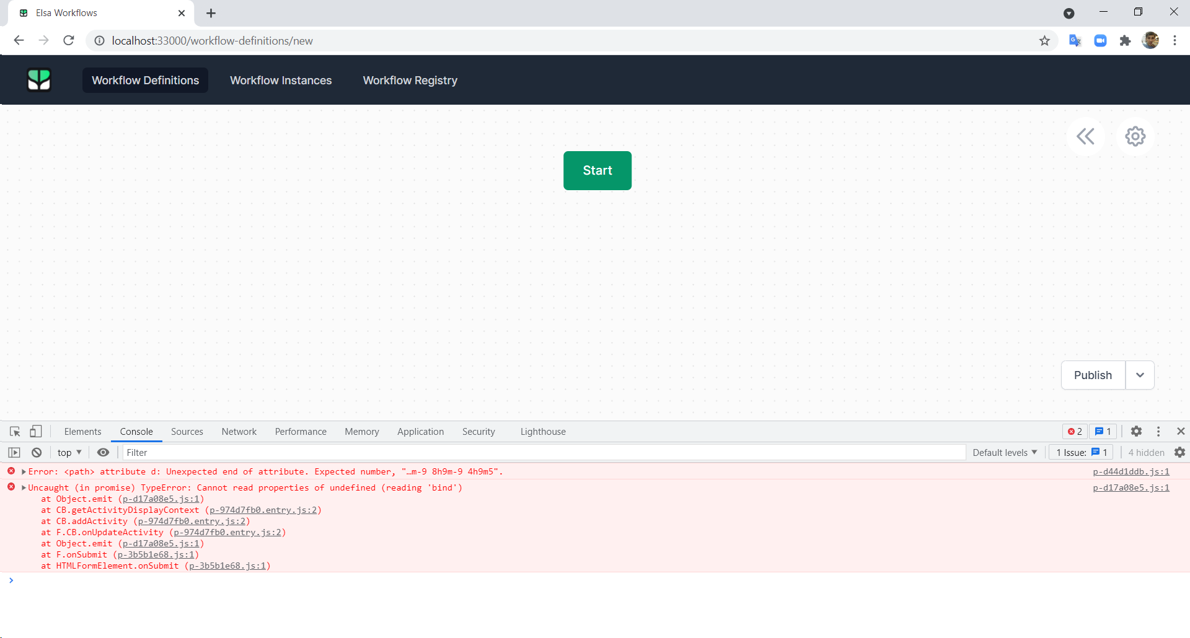This screenshot has width=1190, height=638.
Task: Toggle the 2 errors filter badge
Action: (x=1075, y=431)
